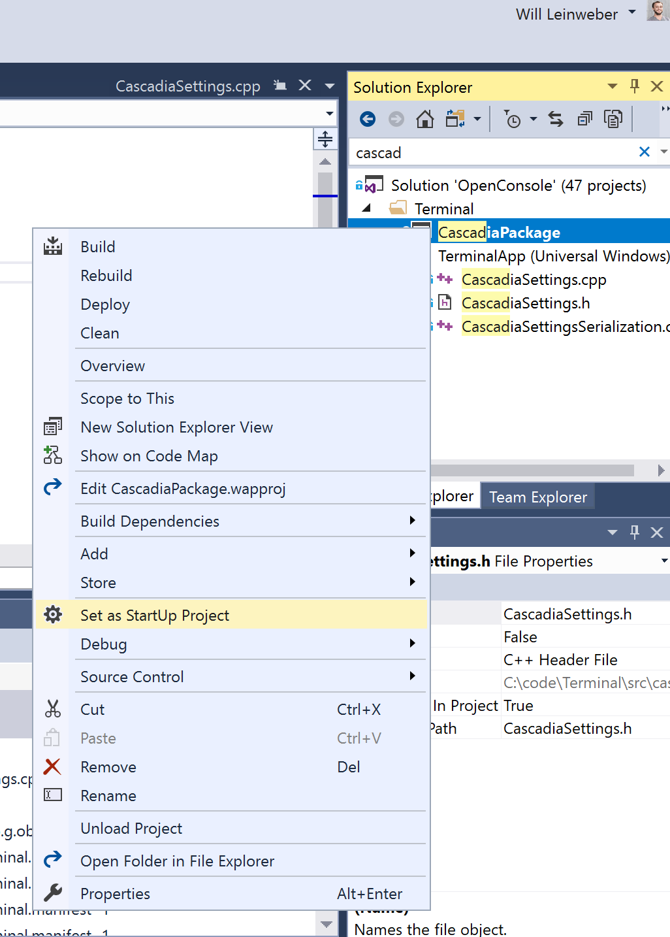Image resolution: width=670 pixels, height=937 pixels.
Task: Click the Set as StartUp Project gear icon
Action: (53, 615)
